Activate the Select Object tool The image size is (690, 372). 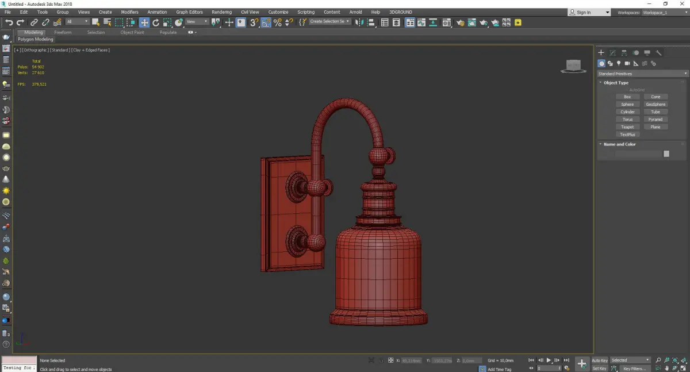pyautogui.click(x=95, y=22)
